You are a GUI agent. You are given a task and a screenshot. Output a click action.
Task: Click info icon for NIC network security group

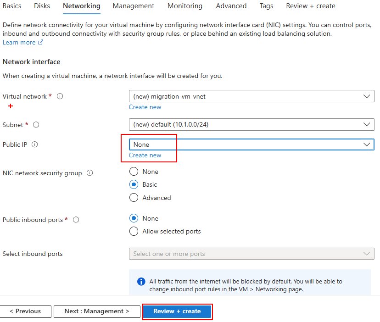point(90,173)
